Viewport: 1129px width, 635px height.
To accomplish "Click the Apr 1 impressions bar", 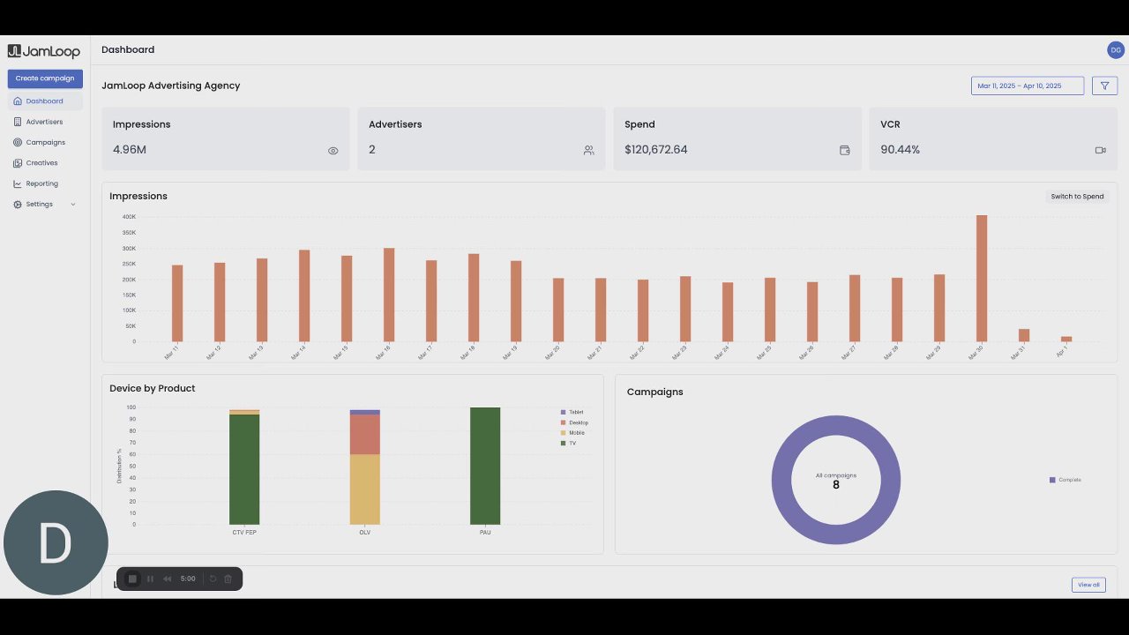I will click(1066, 339).
